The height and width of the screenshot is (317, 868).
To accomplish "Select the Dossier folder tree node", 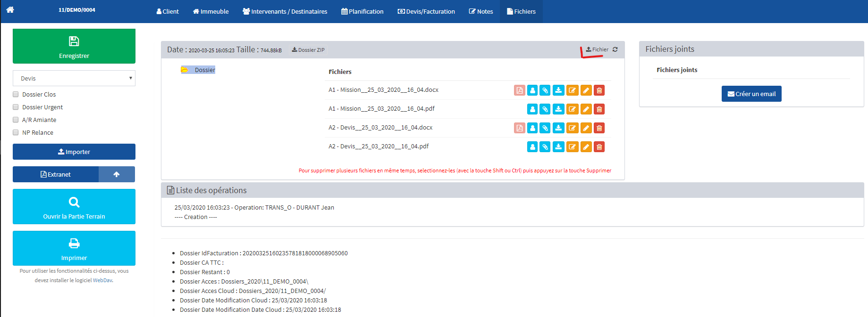I will coord(204,70).
